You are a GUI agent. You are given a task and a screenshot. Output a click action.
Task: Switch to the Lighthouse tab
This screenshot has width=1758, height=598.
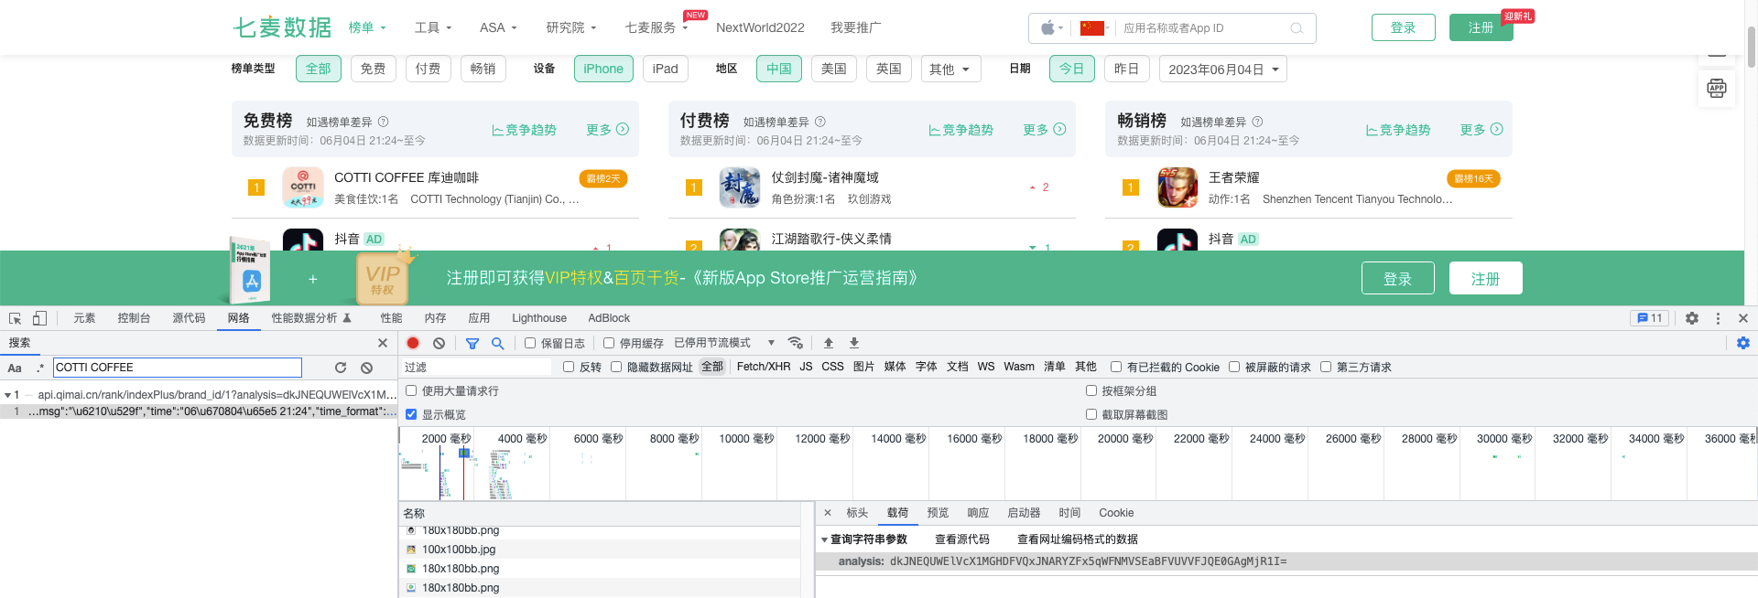click(x=539, y=318)
